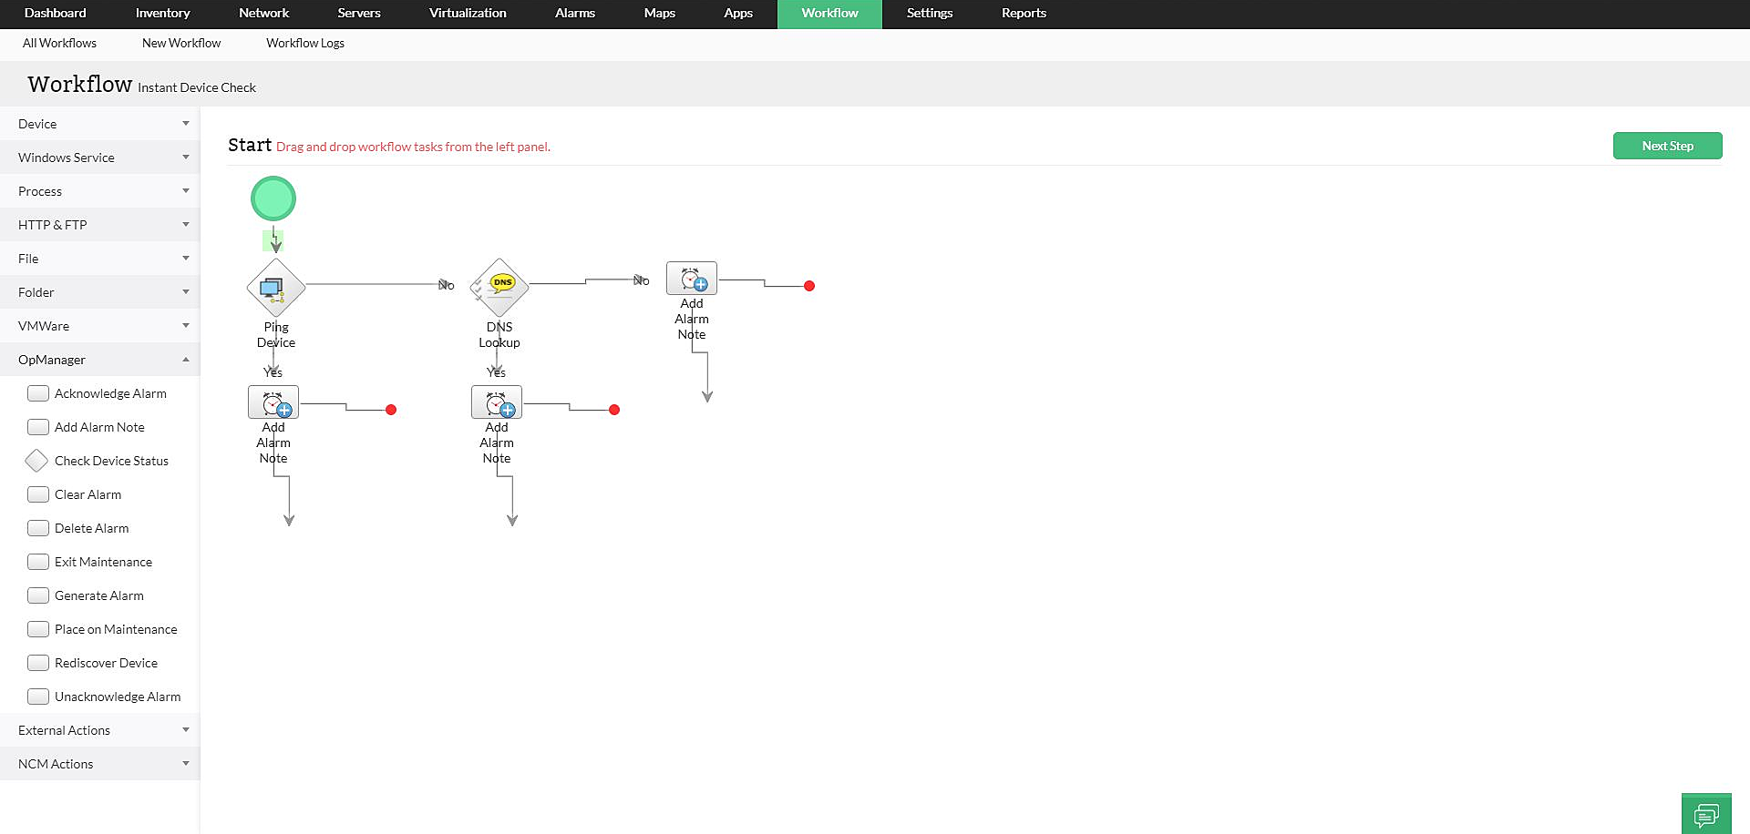Collapse the OpManager category
Image resolution: width=1750 pixels, height=834 pixels.
99,360
